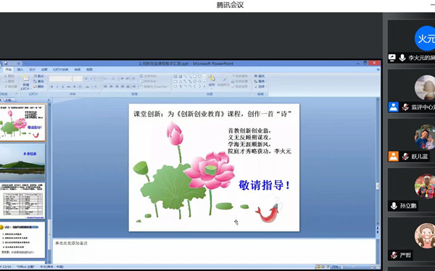Viewport: 435px width, 271px height.
Task: Select the 本课结束 mountain slide thumbnail
Action: (22, 162)
